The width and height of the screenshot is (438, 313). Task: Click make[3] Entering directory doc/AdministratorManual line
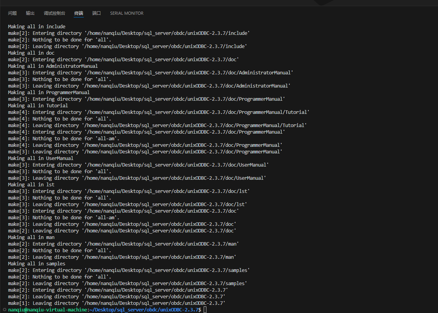click(x=151, y=73)
